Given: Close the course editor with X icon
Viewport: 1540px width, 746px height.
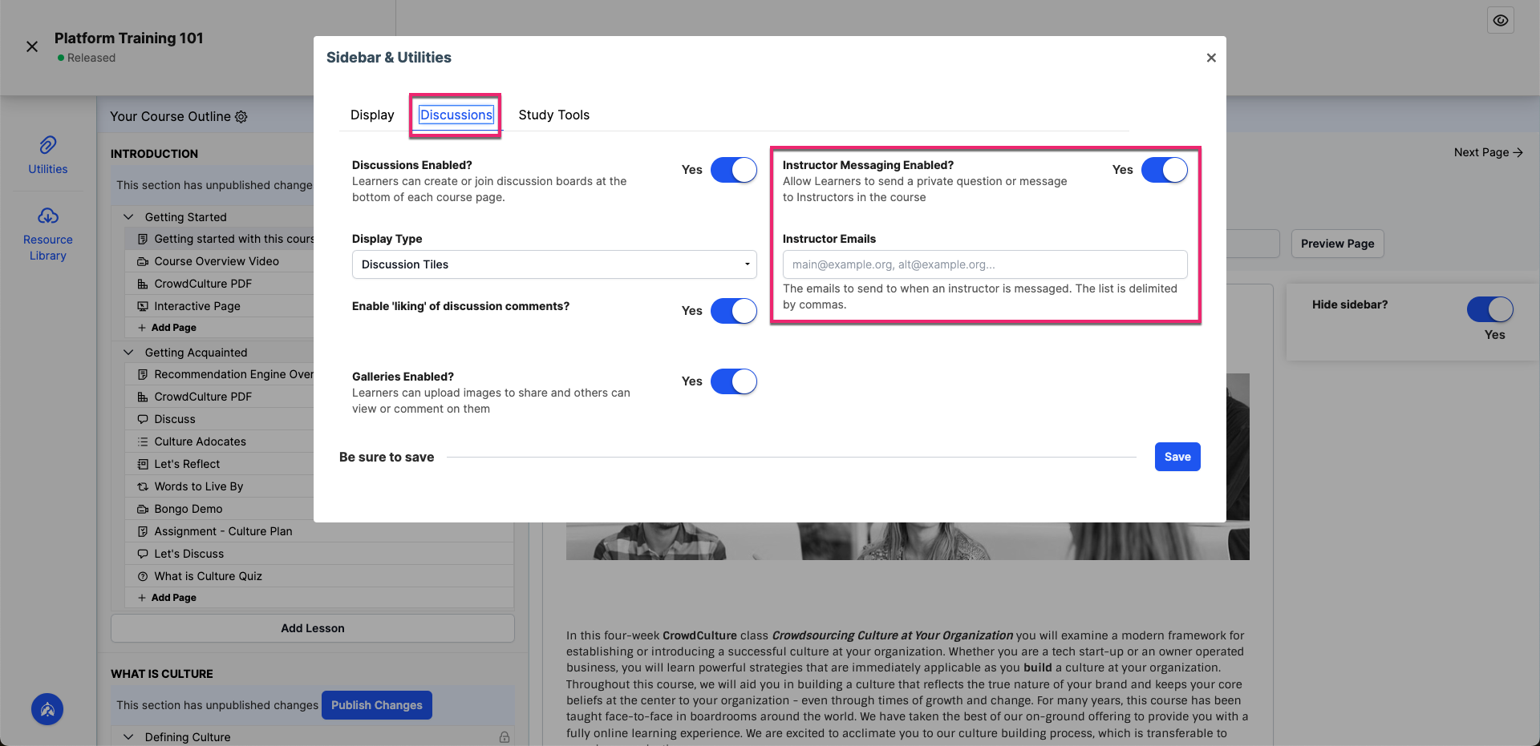Looking at the screenshot, I should click(32, 46).
